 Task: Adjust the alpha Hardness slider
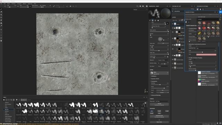[160, 85]
